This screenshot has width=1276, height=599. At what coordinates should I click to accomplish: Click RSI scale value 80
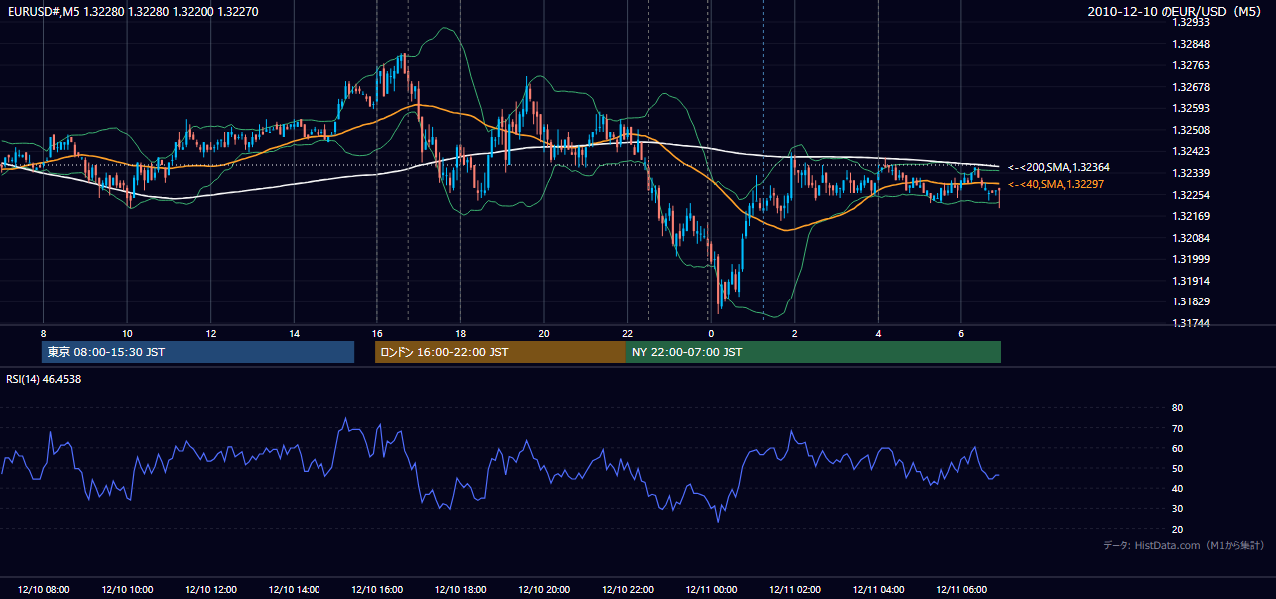(1178, 408)
